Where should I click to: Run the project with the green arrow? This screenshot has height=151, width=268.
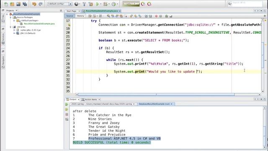pos(98,4)
